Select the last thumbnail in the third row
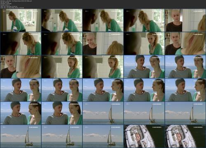 pyautogui.click(x=185, y=67)
